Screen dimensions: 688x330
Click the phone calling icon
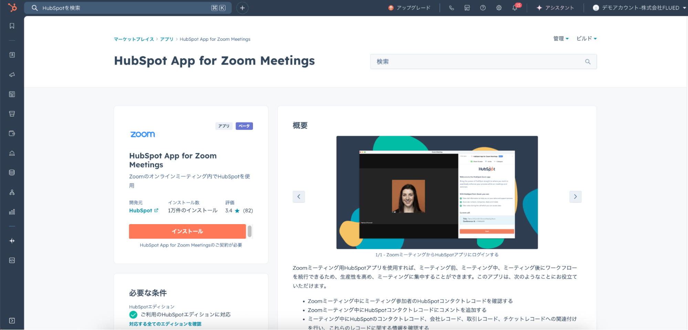click(452, 8)
